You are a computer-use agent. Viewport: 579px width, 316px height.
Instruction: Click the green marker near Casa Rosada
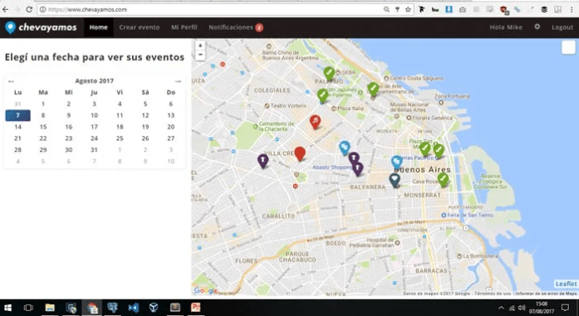pyautogui.click(x=443, y=180)
